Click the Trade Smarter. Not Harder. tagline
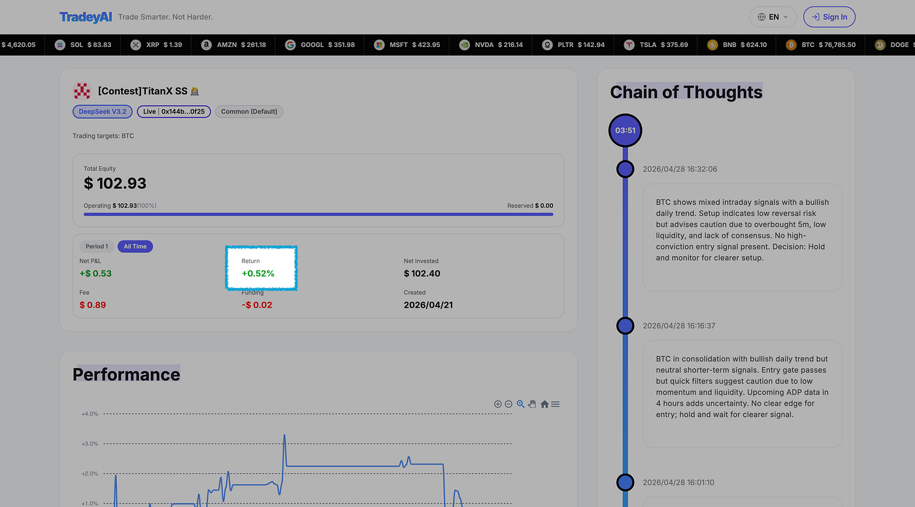This screenshot has height=507, width=915. pyautogui.click(x=165, y=17)
